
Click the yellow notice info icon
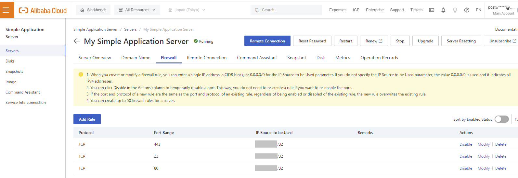[81, 74]
